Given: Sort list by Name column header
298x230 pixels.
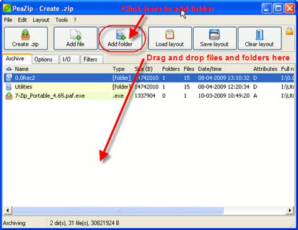Looking at the screenshot, I should pos(21,69).
